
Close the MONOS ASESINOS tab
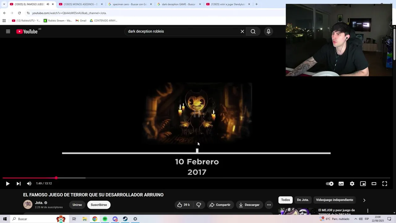click(102, 4)
